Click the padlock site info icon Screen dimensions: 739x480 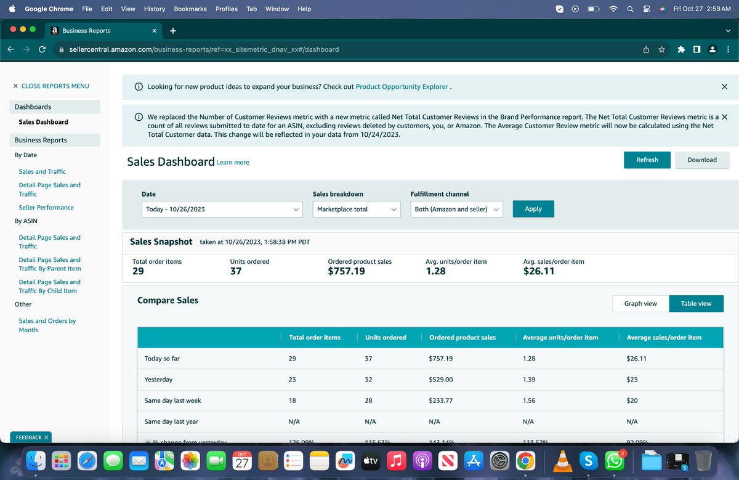[x=62, y=49]
